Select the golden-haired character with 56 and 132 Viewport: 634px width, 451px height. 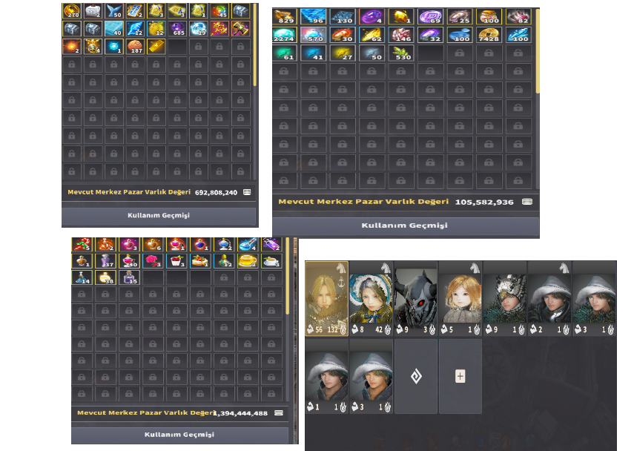(x=327, y=298)
